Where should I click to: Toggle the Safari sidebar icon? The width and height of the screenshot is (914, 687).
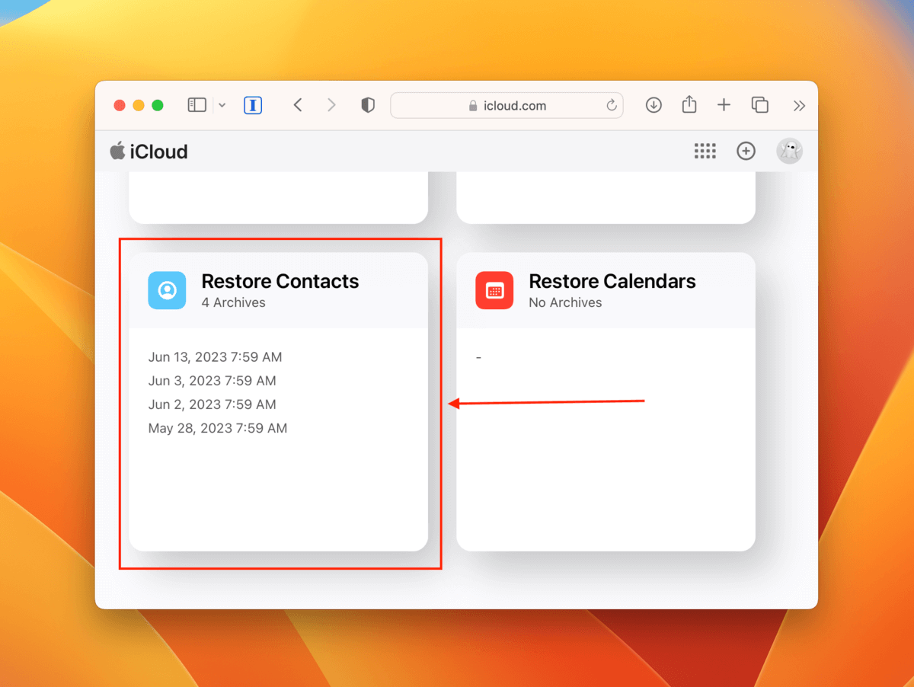tap(197, 105)
